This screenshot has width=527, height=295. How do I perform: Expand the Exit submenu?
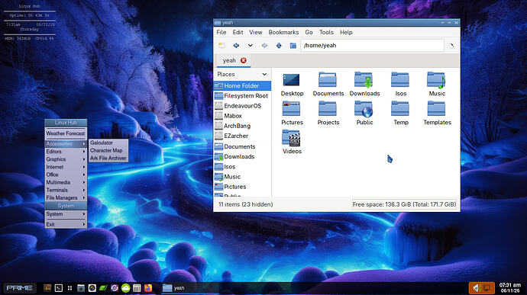pos(66,224)
